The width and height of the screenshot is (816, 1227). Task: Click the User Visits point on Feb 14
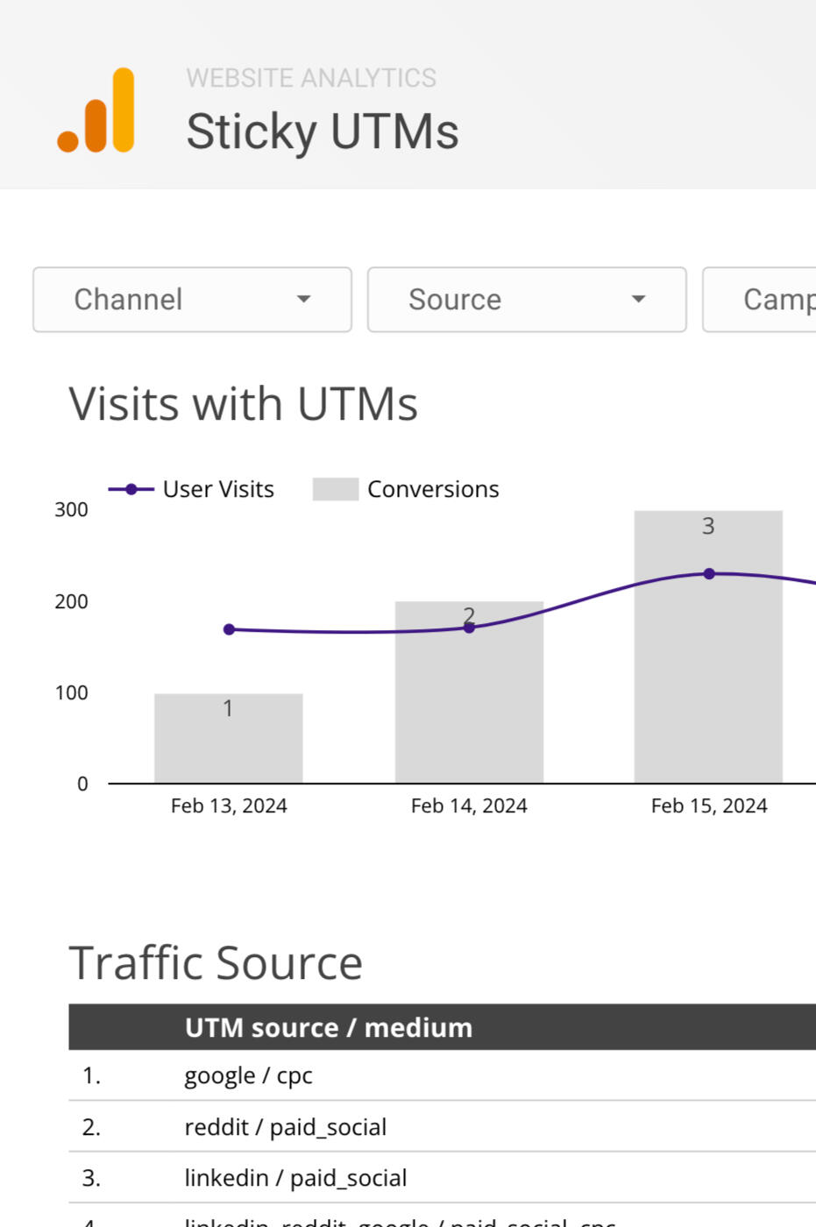(x=469, y=628)
